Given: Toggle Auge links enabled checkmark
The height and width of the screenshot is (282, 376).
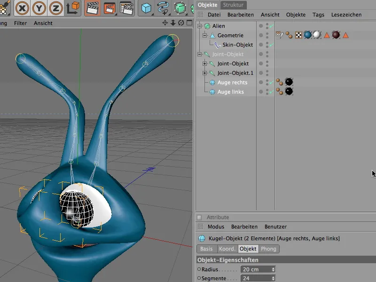Looking at the screenshot, I should pyautogui.click(x=272, y=92).
